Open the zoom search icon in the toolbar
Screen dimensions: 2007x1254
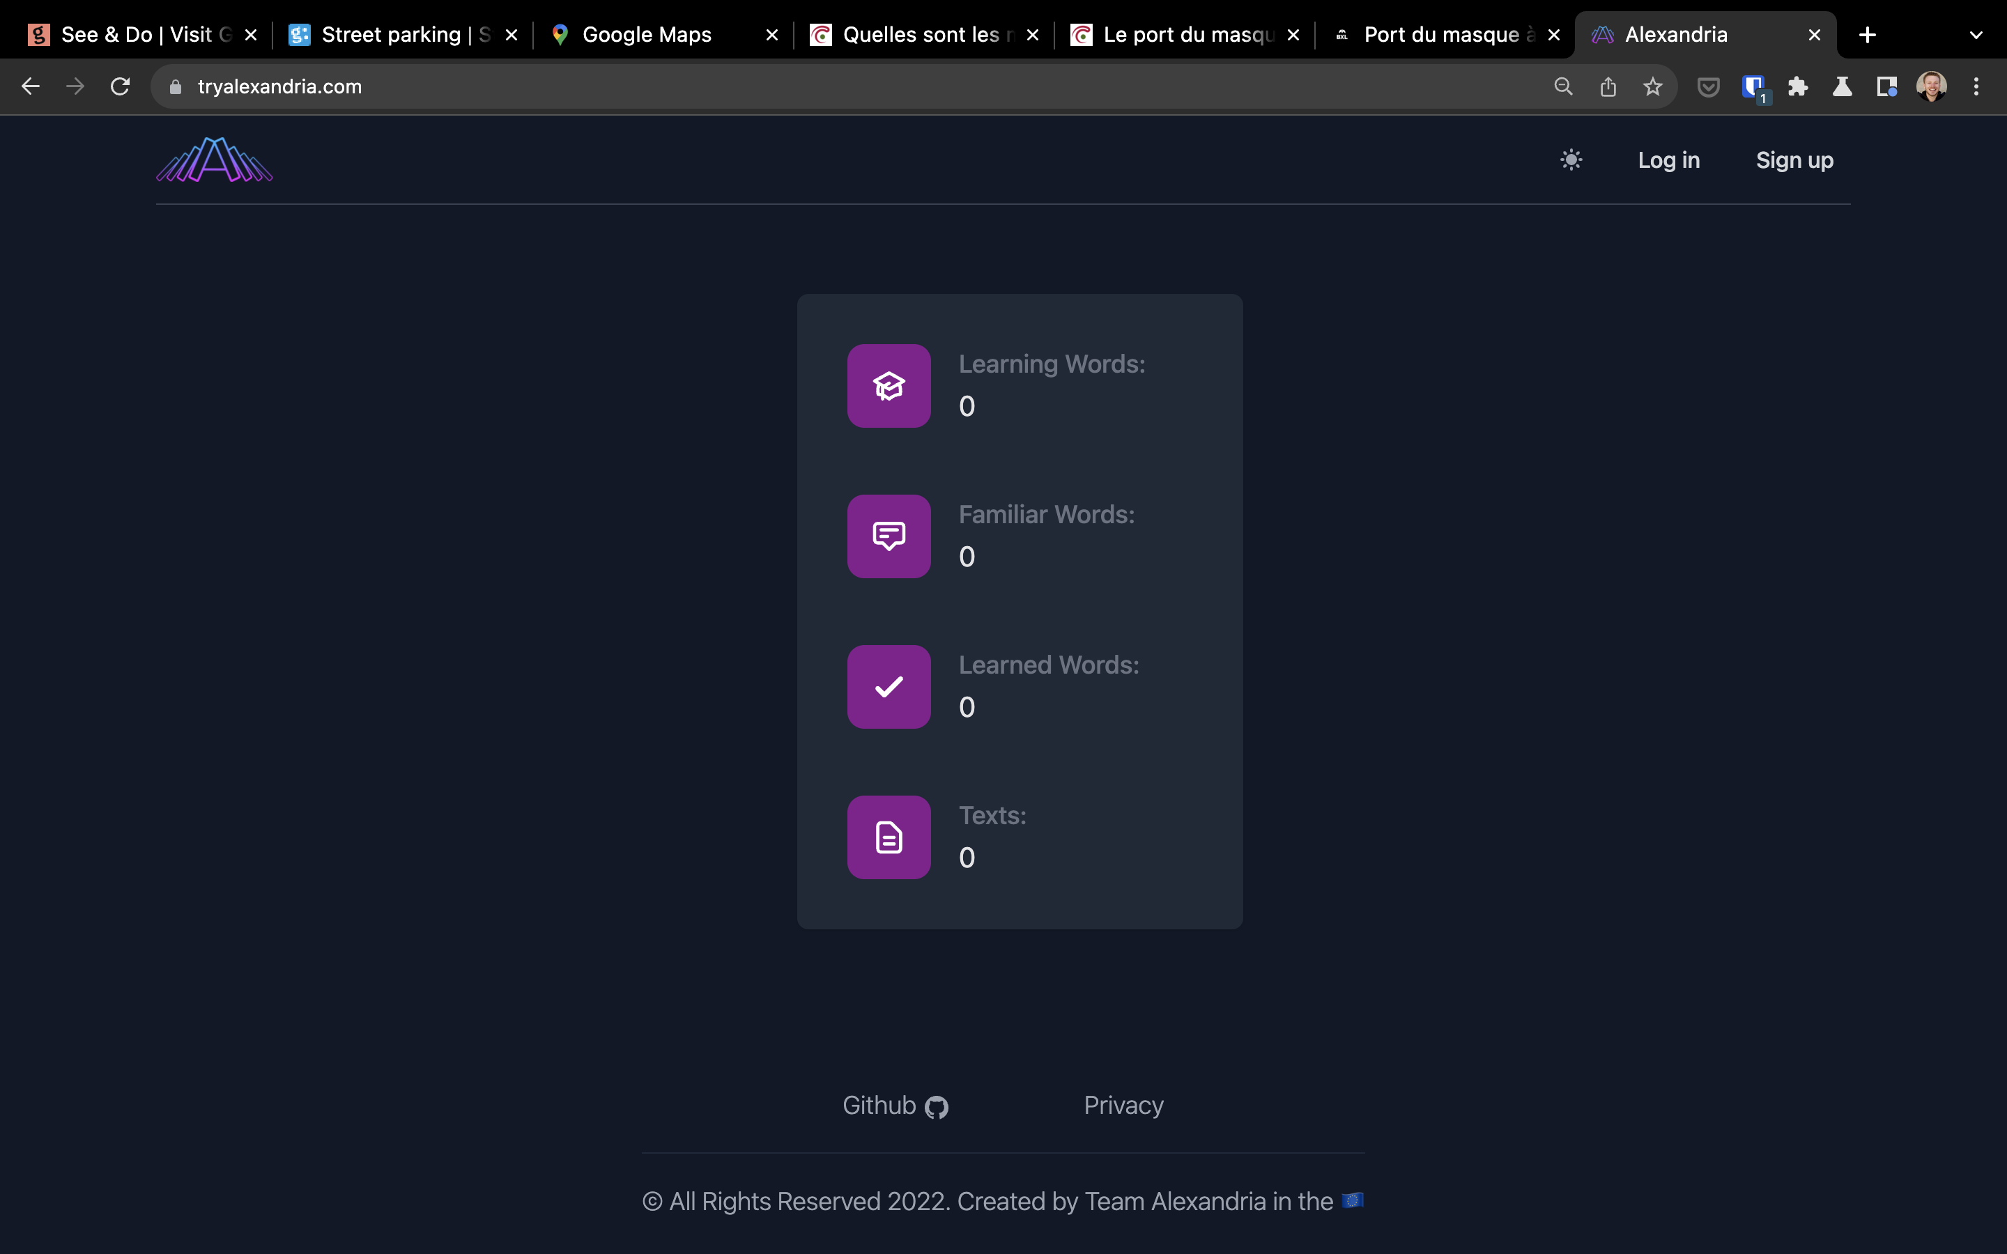(x=1563, y=86)
